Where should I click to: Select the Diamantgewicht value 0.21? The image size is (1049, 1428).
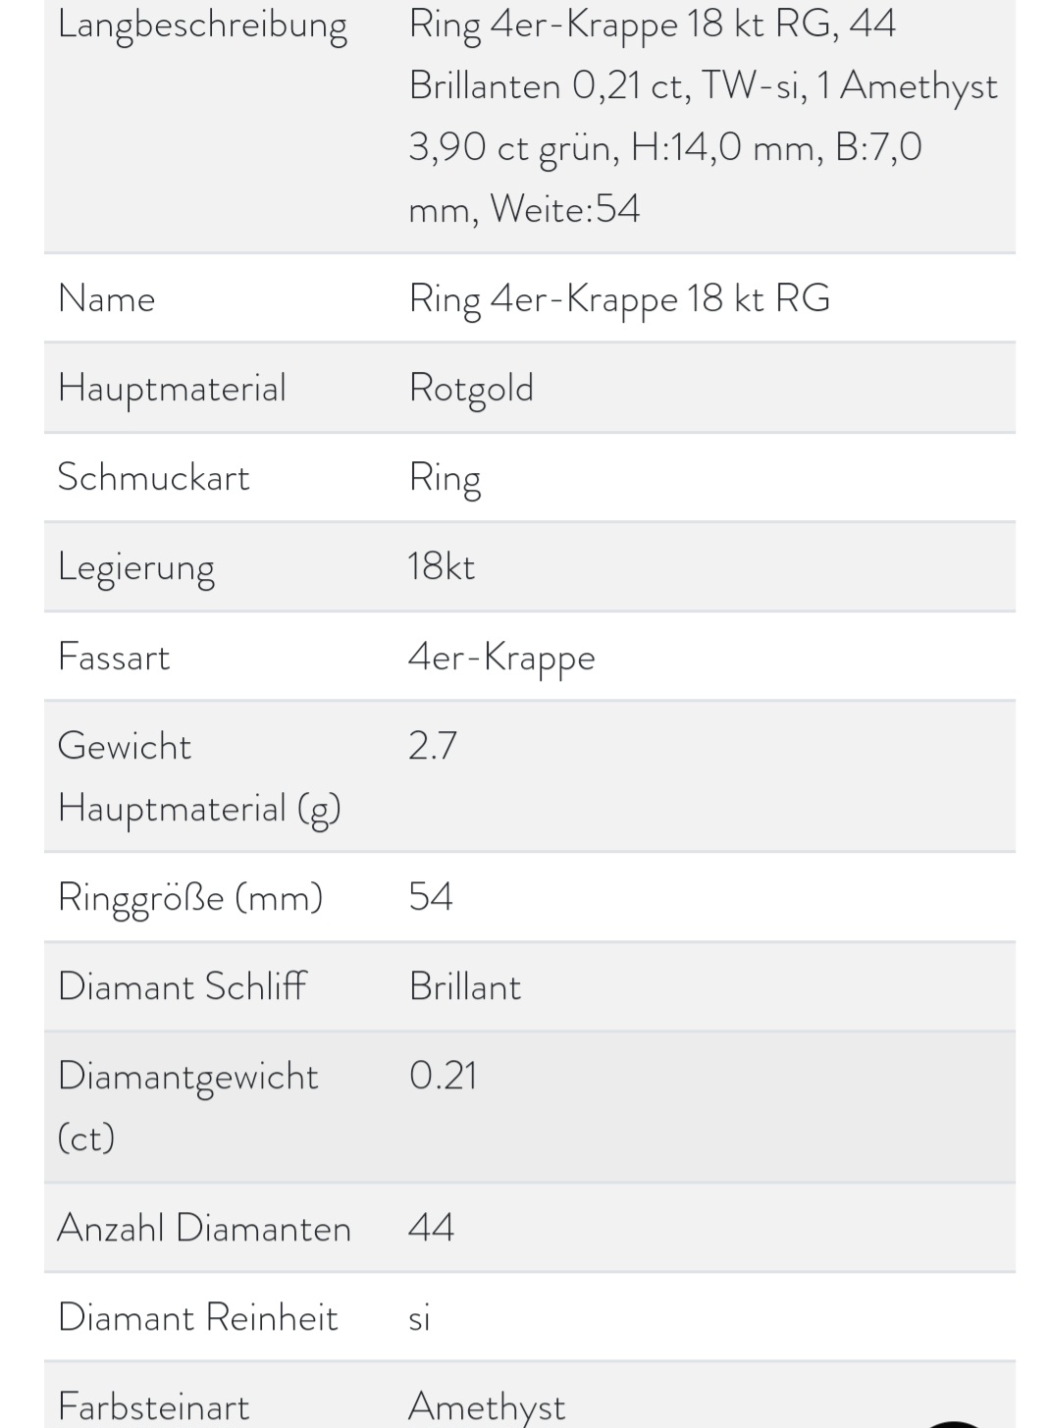pyautogui.click(x=443, y=1077)
